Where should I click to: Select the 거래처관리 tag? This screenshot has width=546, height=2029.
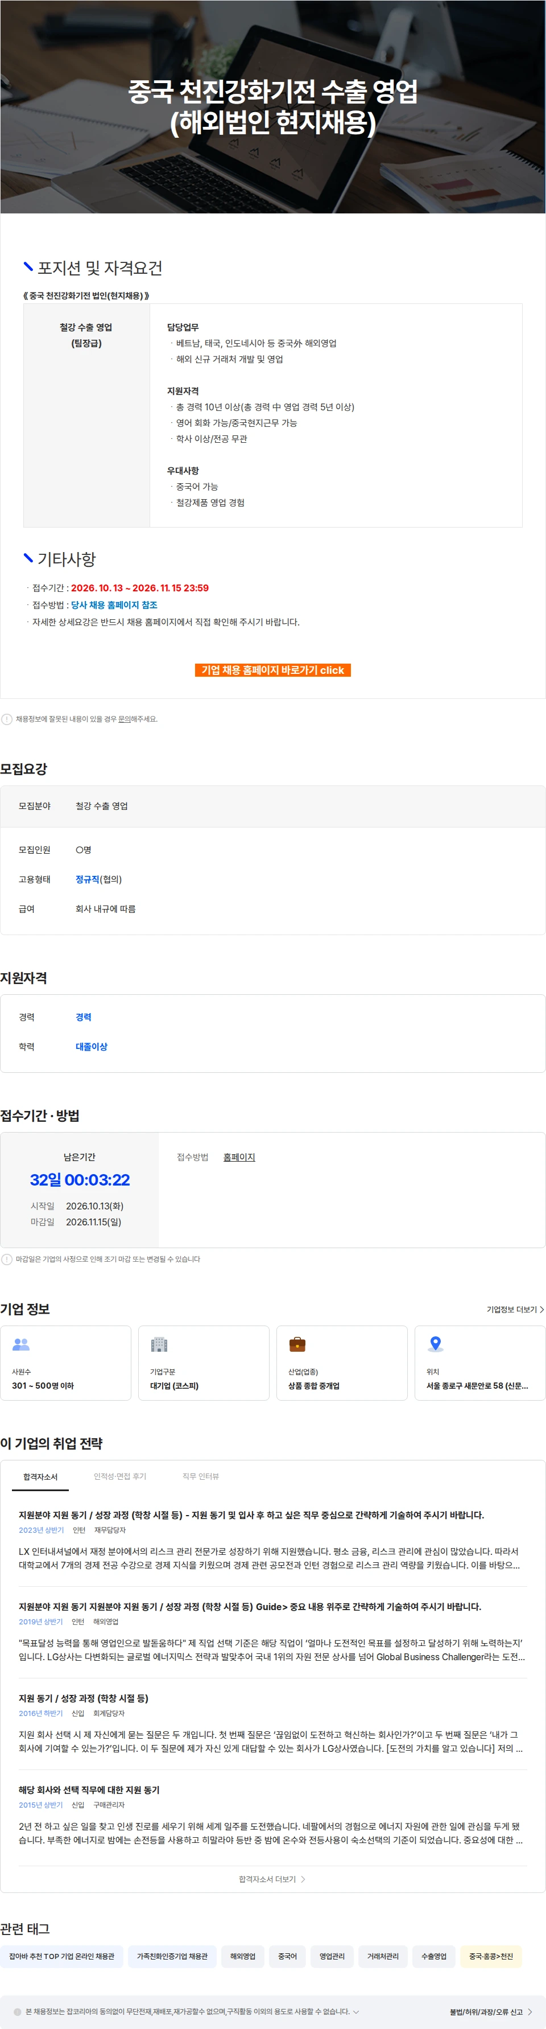point(382,1956)
